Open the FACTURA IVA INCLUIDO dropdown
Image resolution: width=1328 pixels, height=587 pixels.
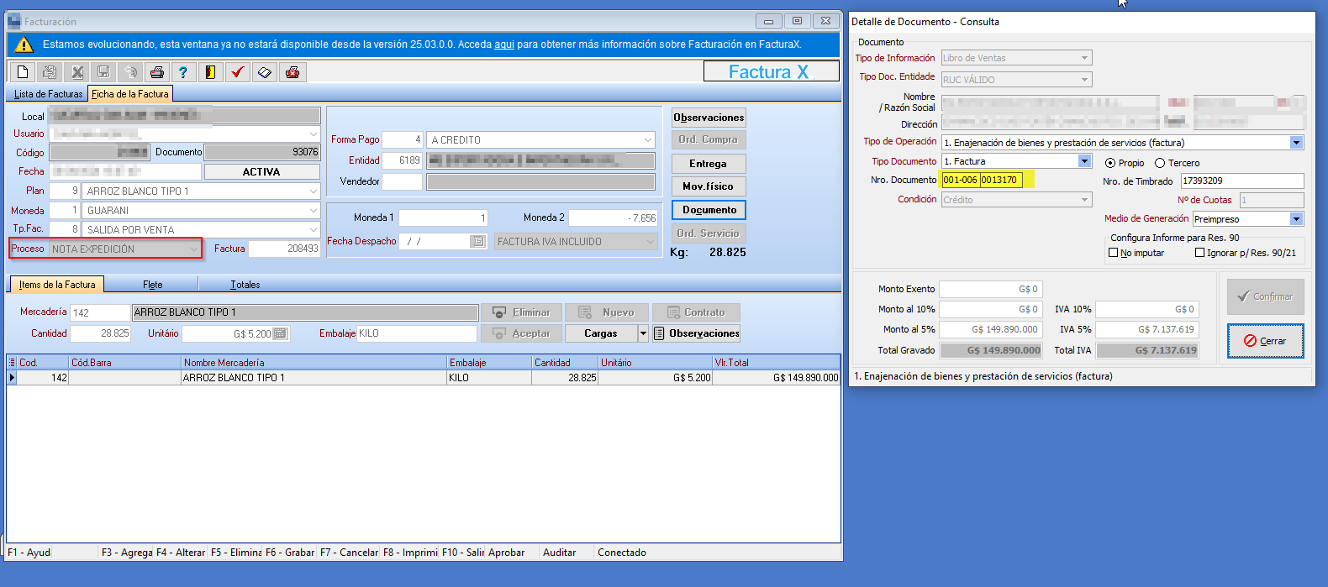tap(651, 242)
